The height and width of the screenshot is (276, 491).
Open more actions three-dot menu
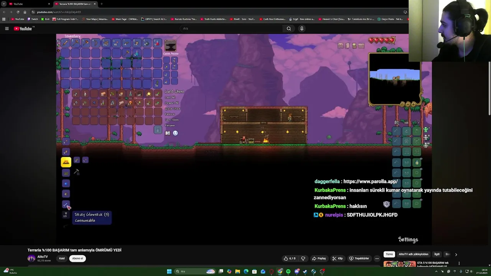coord(377,258)
